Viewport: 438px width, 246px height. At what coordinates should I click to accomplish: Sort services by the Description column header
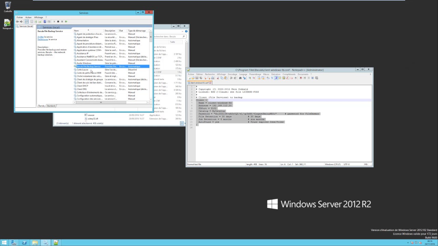tap(111, 31)
